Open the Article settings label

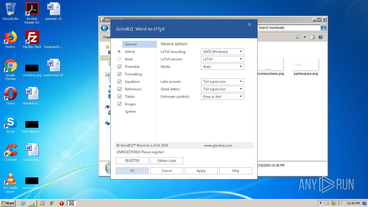pos(130,52)
